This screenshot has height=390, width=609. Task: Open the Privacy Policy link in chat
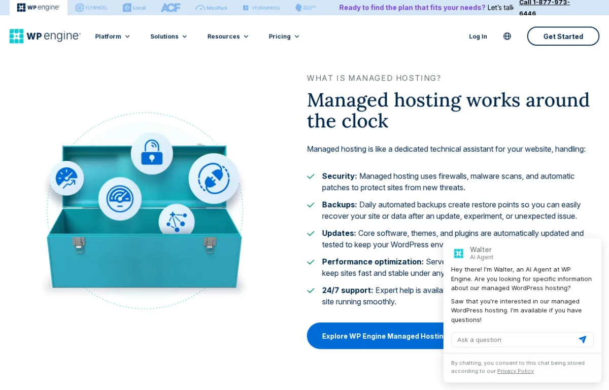pos(516,371)
